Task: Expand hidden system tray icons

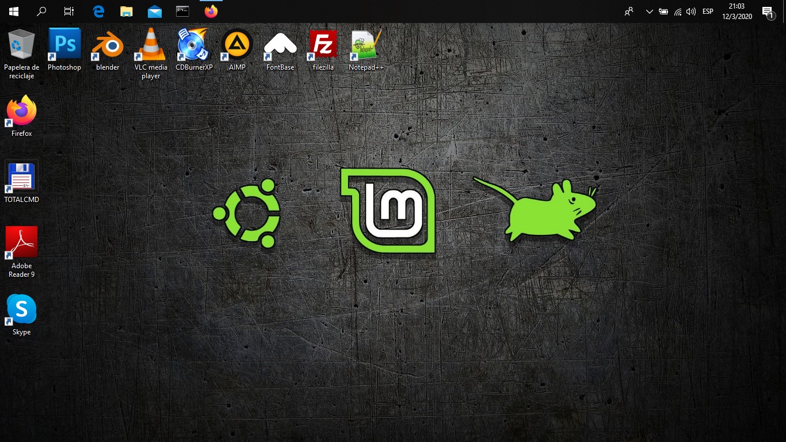Action: pyautogui.click(x=649, y=11)
